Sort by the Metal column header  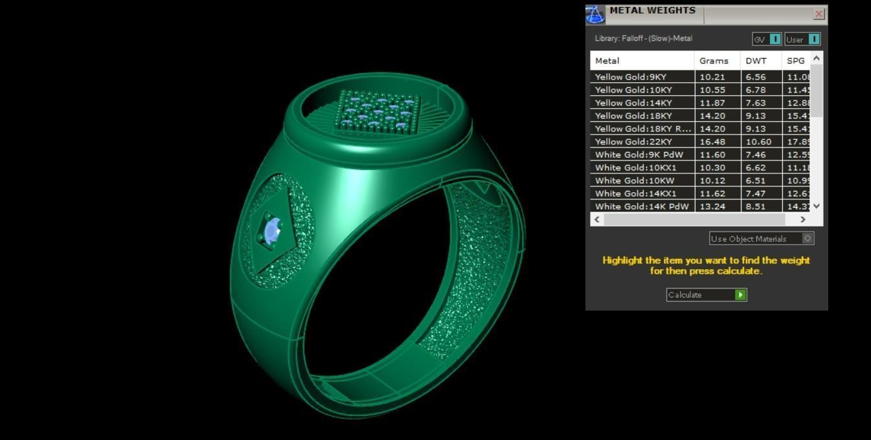(642, 61)
